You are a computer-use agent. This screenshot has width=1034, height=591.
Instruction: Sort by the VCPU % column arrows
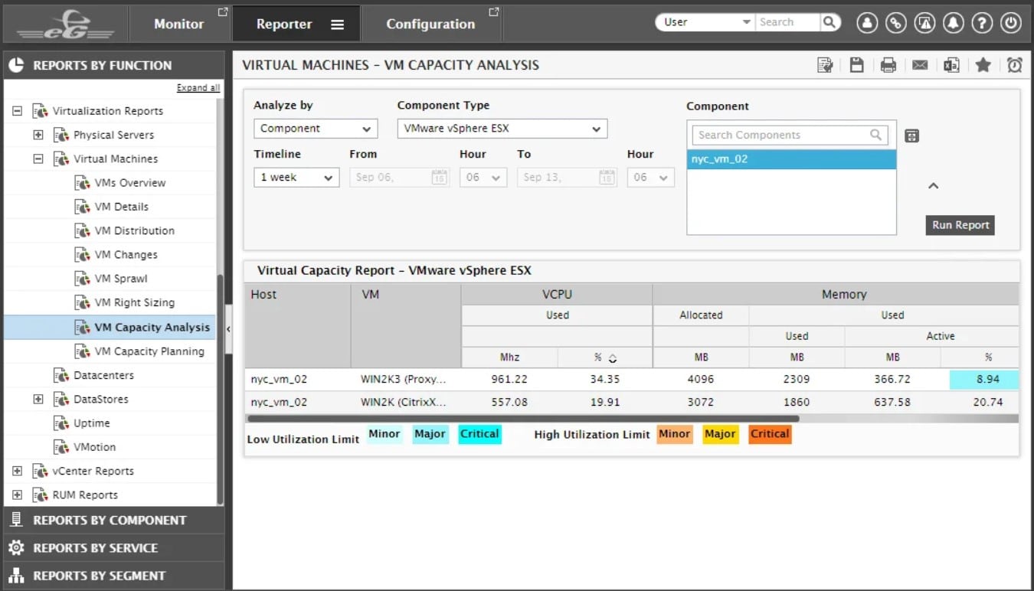pyautogui.click(x=612, y=358)
